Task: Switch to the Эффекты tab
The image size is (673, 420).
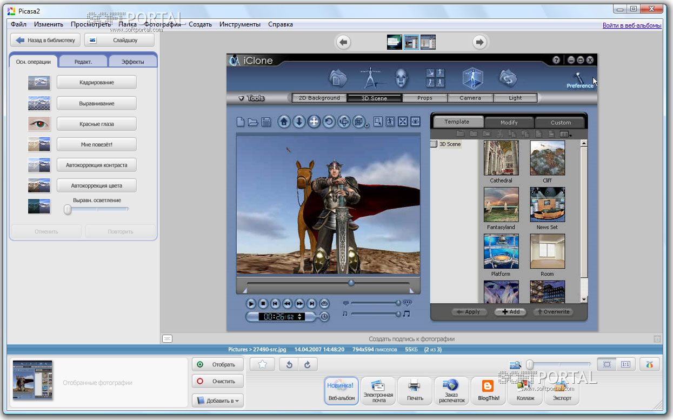Action: click(x=132, y=62)
